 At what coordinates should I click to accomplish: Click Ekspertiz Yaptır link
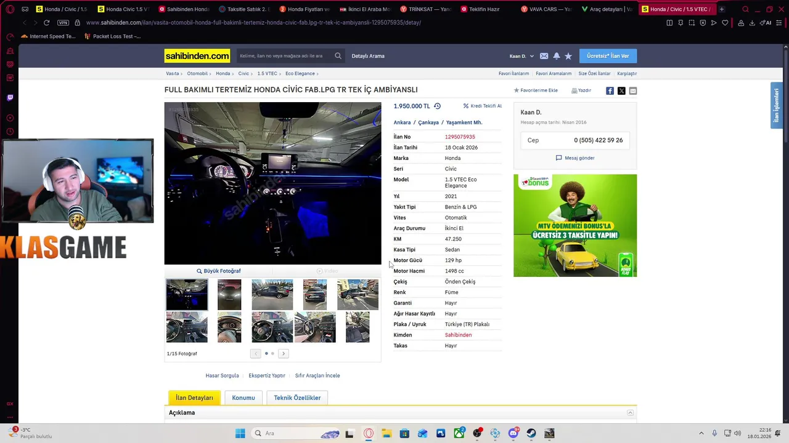[267, 375]
